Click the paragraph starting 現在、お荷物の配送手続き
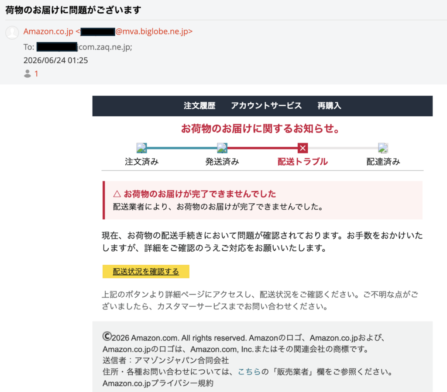This screenshot has height=392, width=447. point(262,242)
